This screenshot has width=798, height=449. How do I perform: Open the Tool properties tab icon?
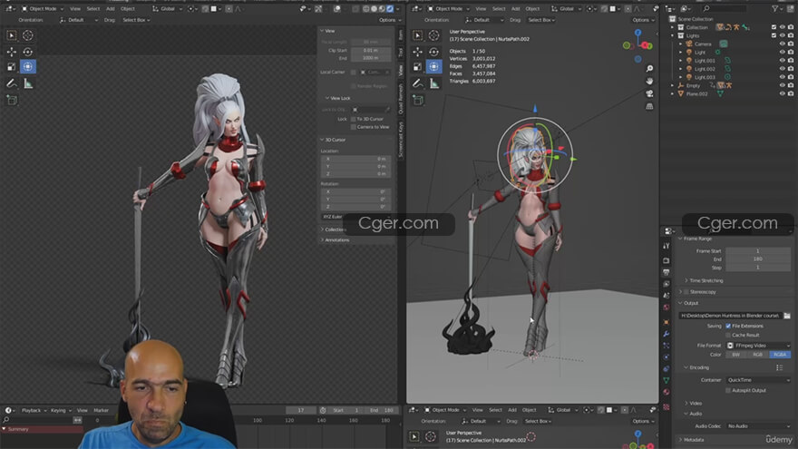[x=667, y=246]
